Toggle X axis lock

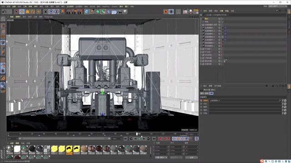[45, 12]
